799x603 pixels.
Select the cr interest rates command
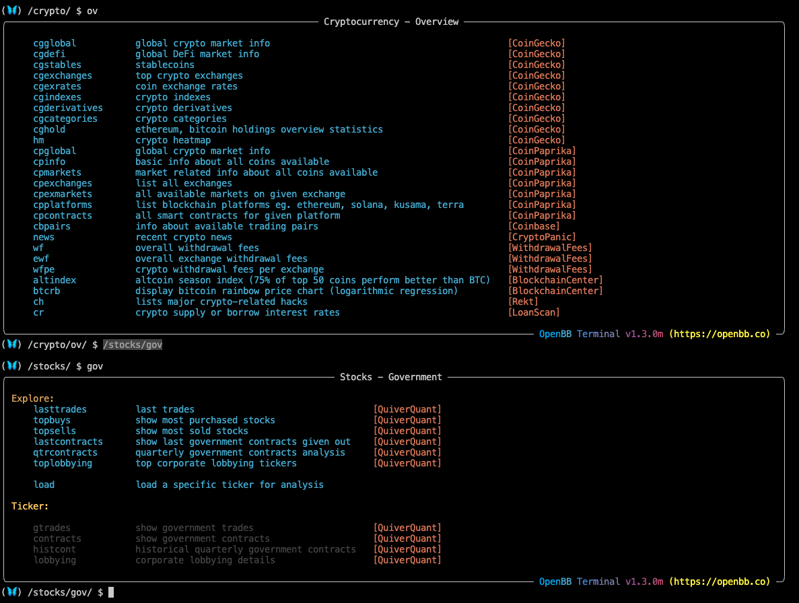pos(39,312)
